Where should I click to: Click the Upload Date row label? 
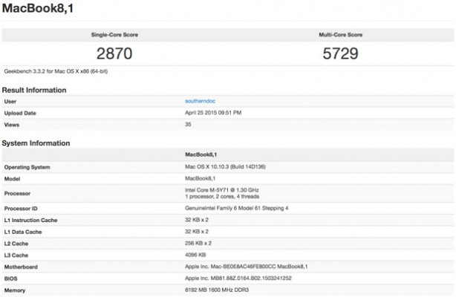20,113
